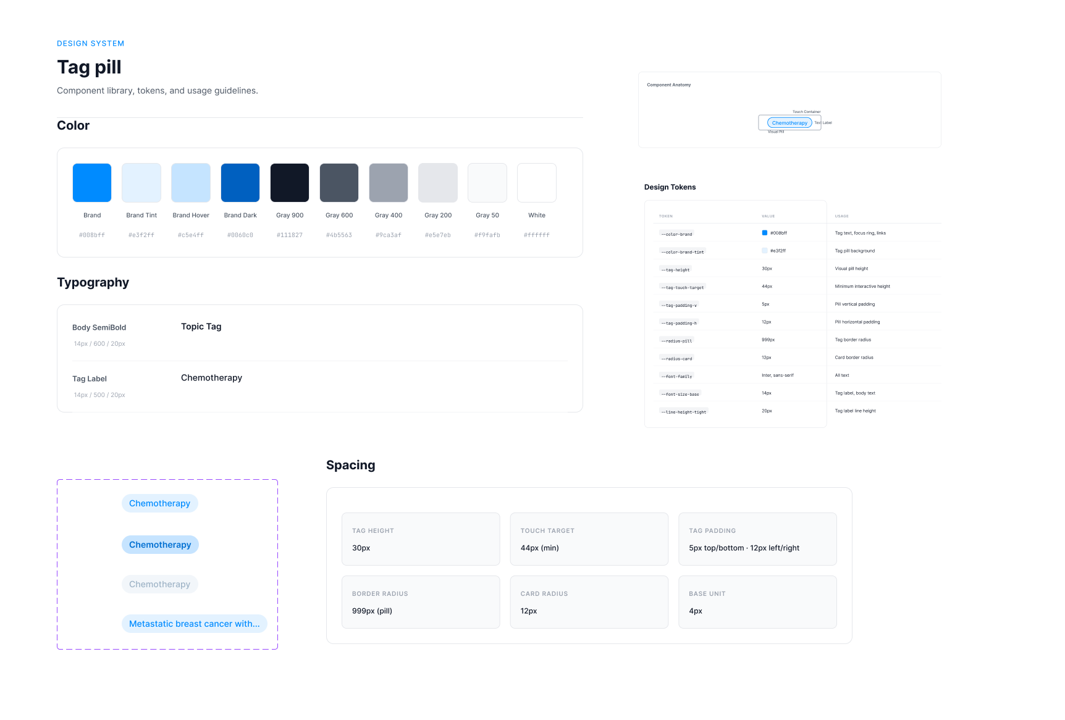Click the '#008bff' hex label under Brand
1065x720 pixels.
pos(92,235)
